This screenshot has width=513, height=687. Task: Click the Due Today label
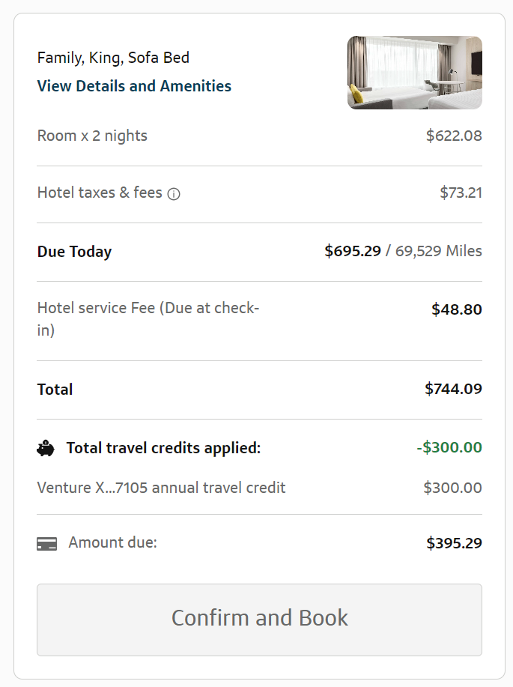74,252
